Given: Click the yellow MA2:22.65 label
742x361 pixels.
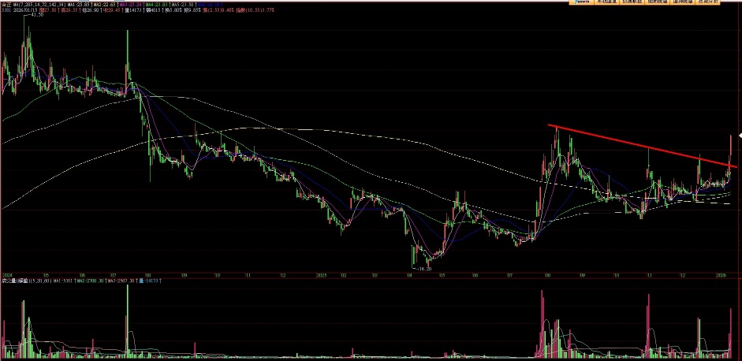Looking at the screenshot, I should (105, 4).
